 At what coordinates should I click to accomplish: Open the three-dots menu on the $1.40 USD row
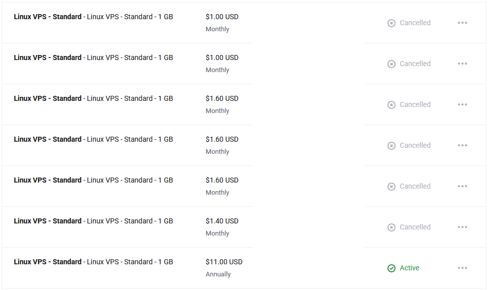pyautogui.click(x=462, y=227)
